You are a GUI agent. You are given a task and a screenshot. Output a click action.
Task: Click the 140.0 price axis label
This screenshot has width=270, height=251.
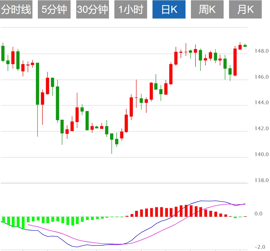click(262, 154)
